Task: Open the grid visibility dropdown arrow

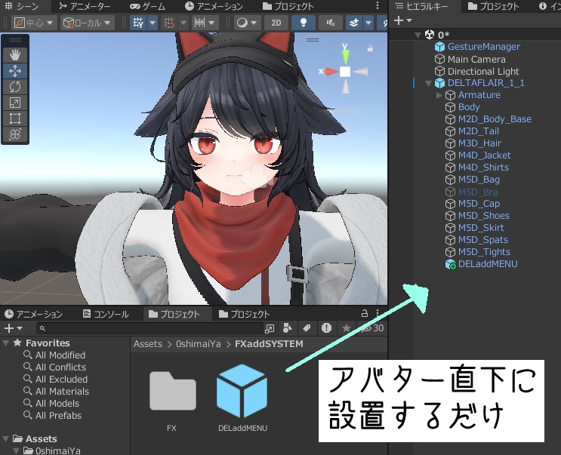Action: point(153,23)
